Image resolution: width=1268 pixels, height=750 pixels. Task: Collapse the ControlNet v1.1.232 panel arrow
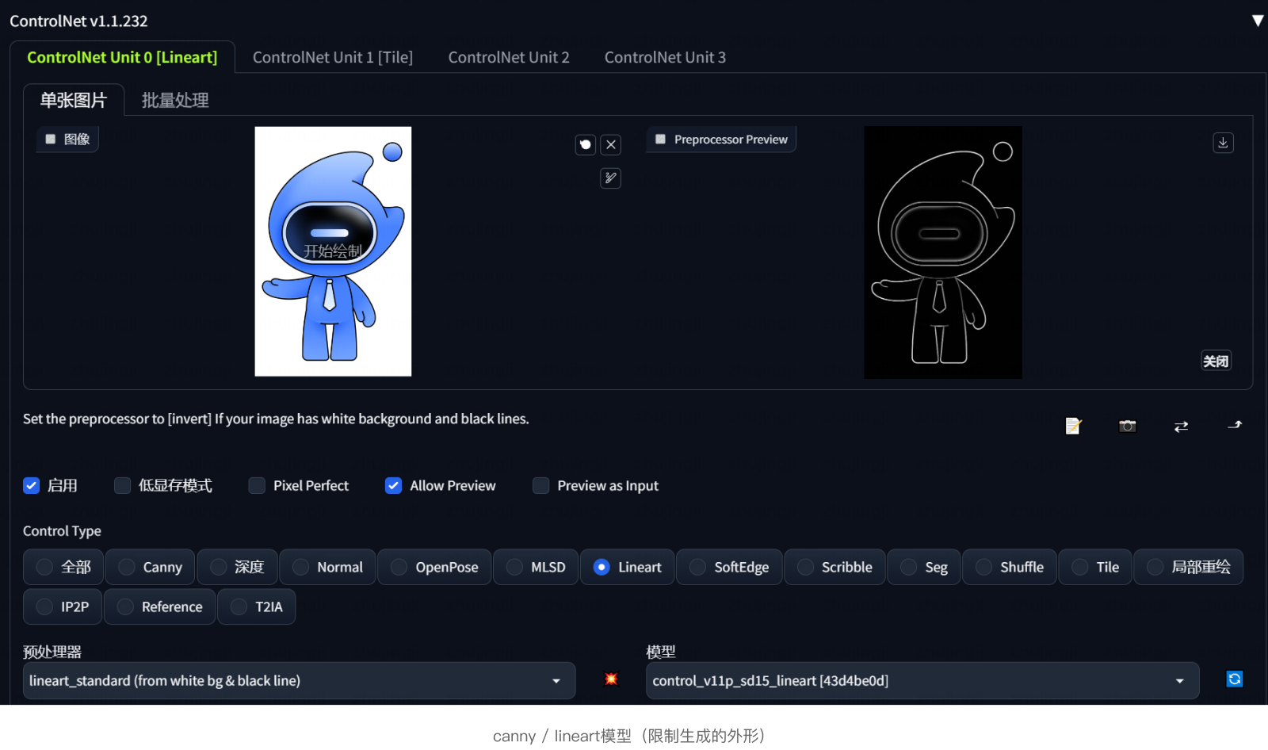[1257, 21]
